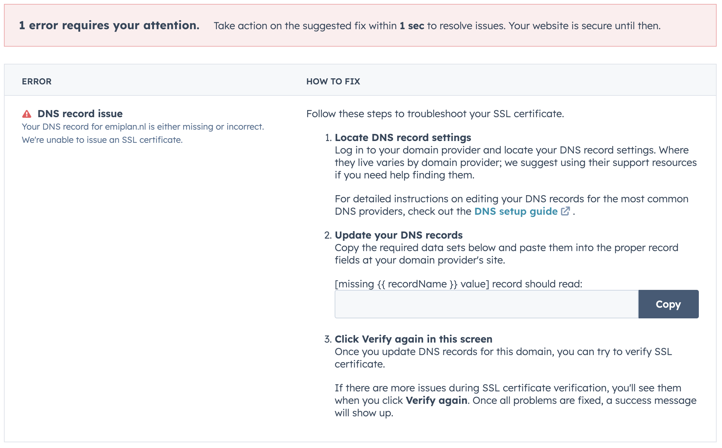Viewport: 722px width, 448px height.
Task: Click the 'Your website is secure until then' banner text
Action: click(584, 26)
